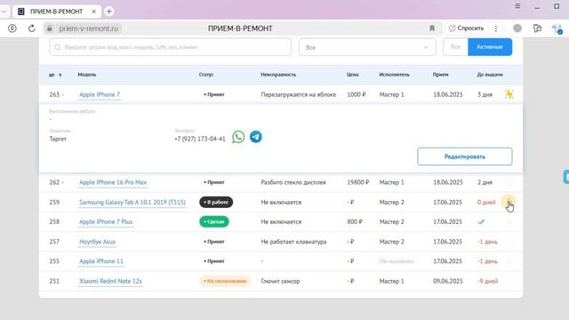Click the Прием column header
Screen dimensions: 569x320
(440, 75)
